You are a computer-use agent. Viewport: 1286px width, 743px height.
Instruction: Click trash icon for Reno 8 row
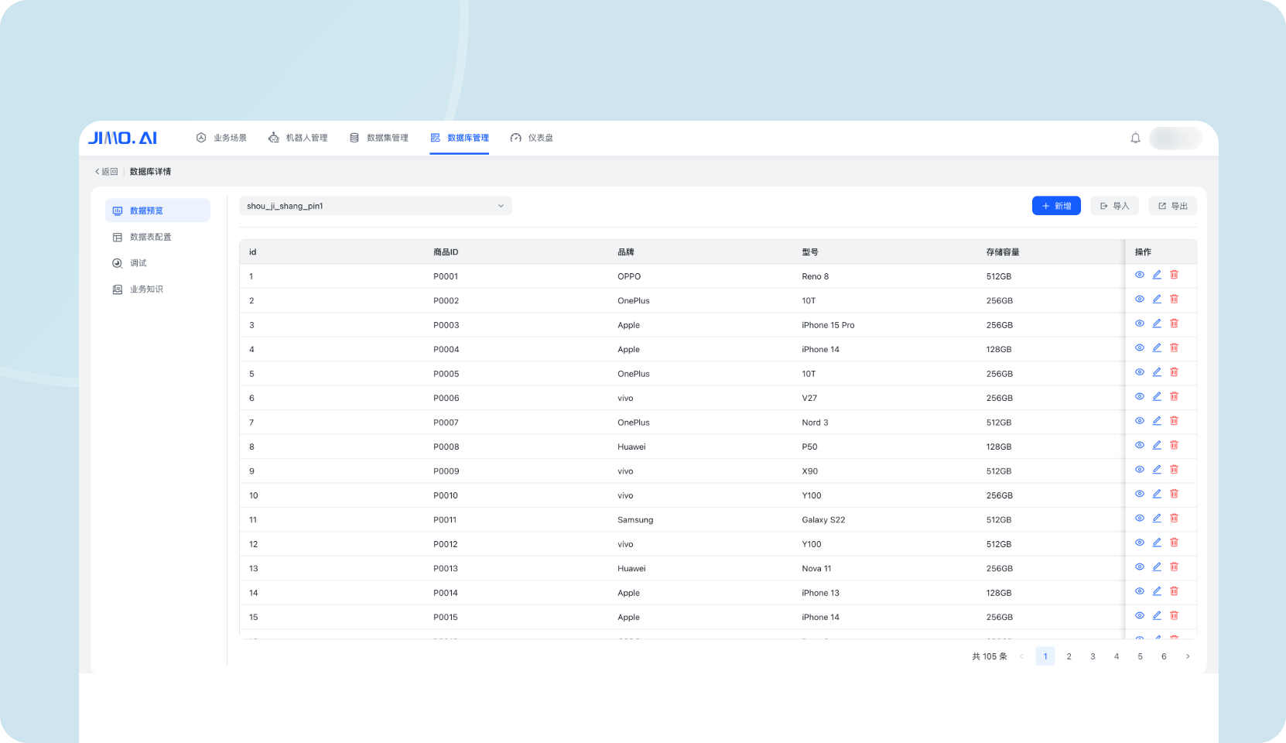1174,275
